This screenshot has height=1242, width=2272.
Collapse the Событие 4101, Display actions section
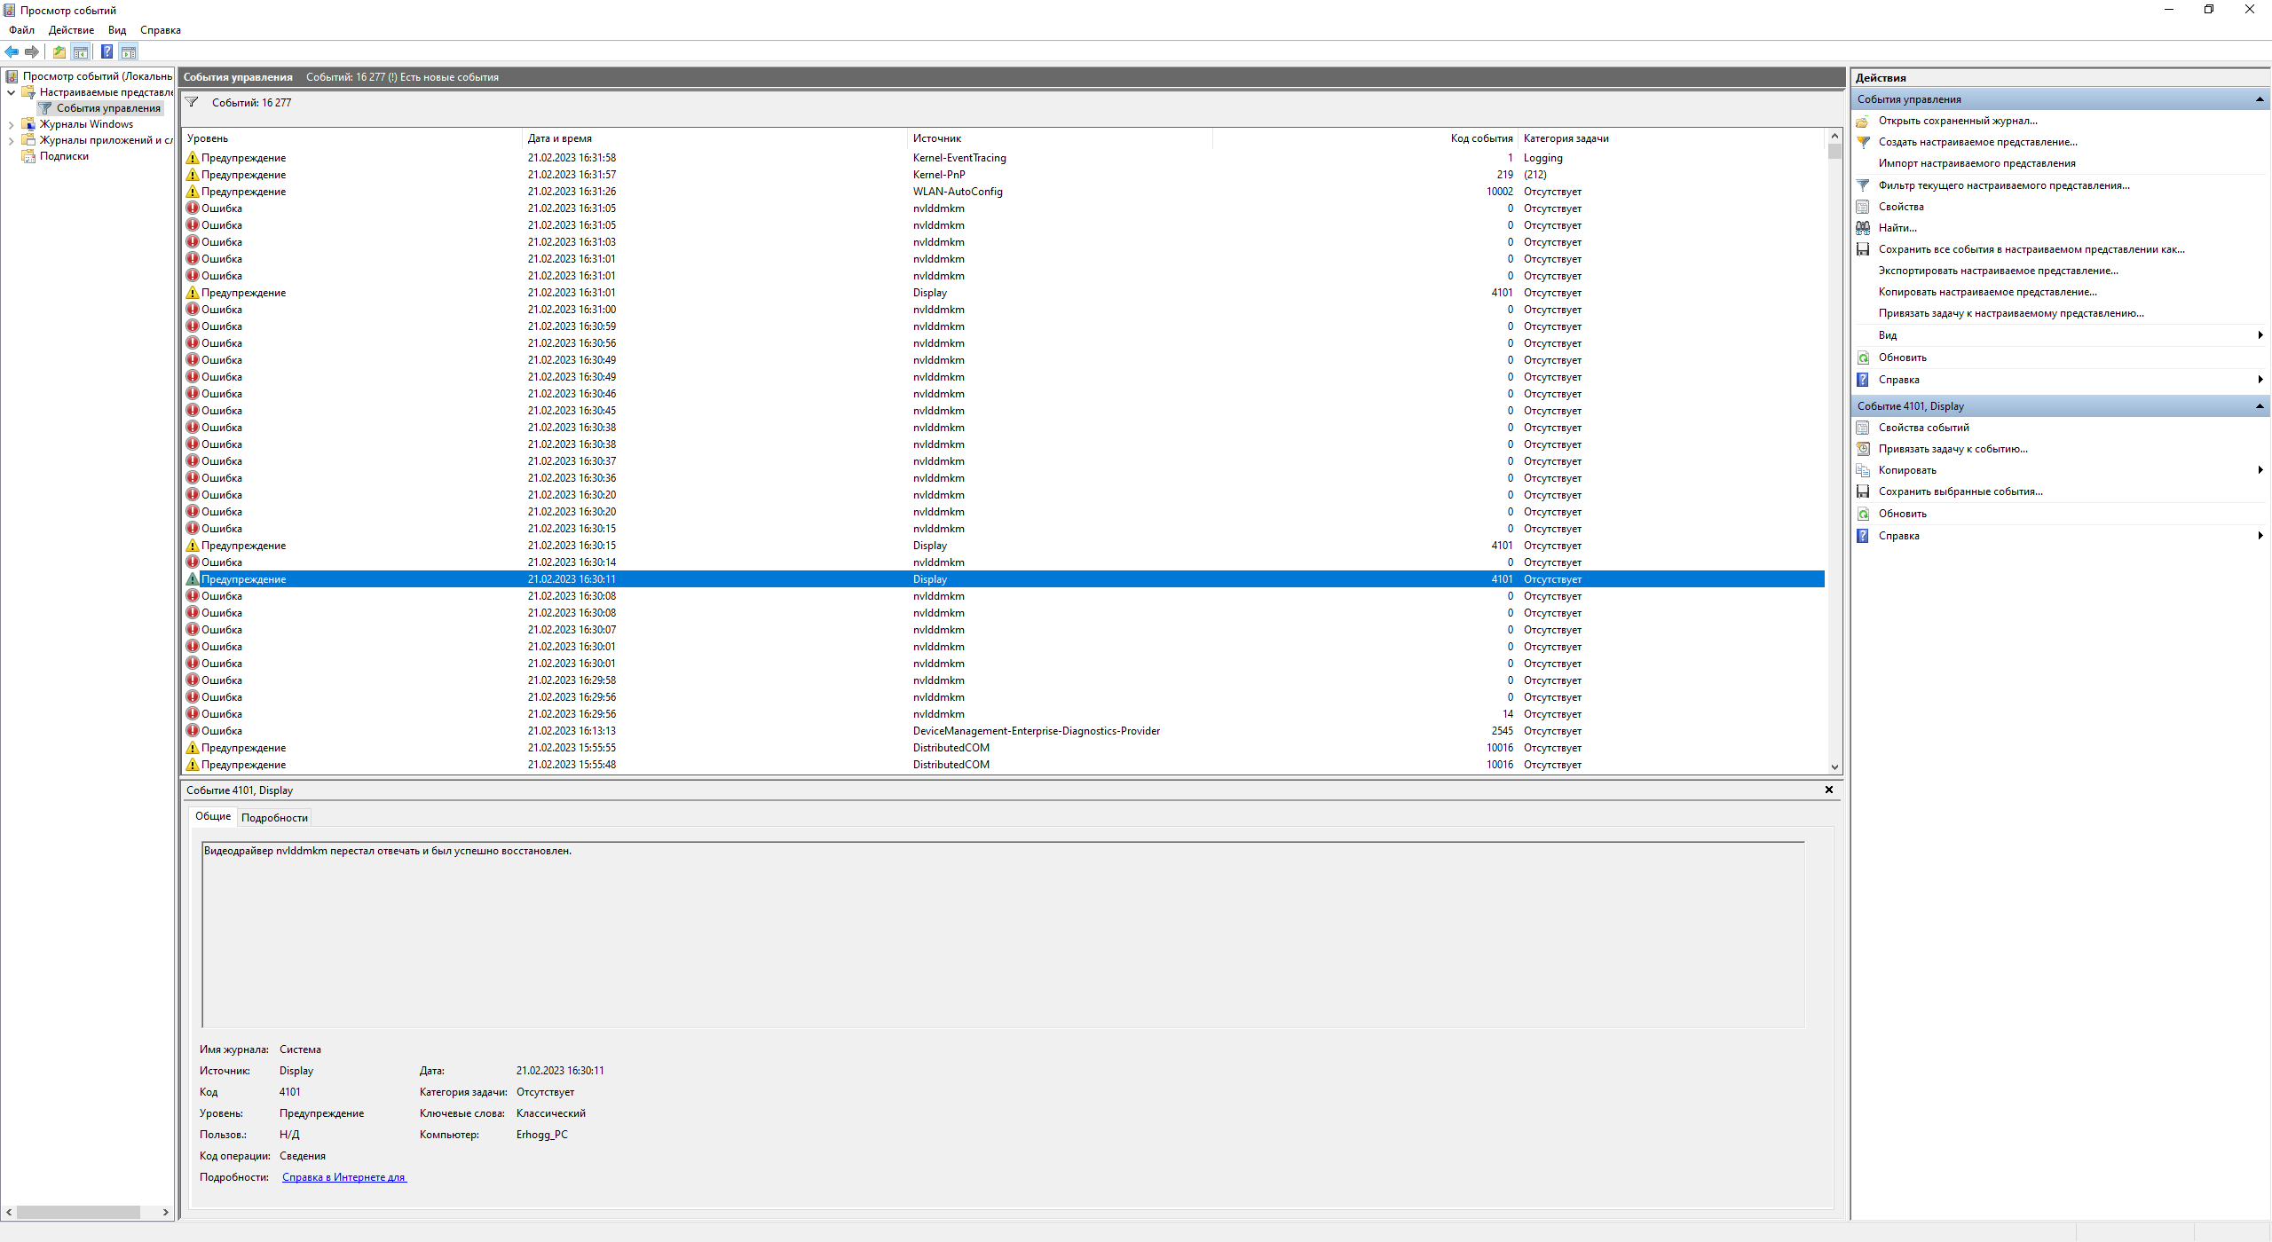[x=2259, y=406]
